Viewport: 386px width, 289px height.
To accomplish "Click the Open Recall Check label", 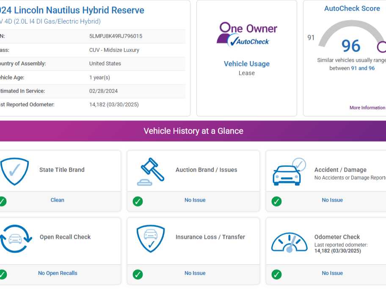I will 65,237.
